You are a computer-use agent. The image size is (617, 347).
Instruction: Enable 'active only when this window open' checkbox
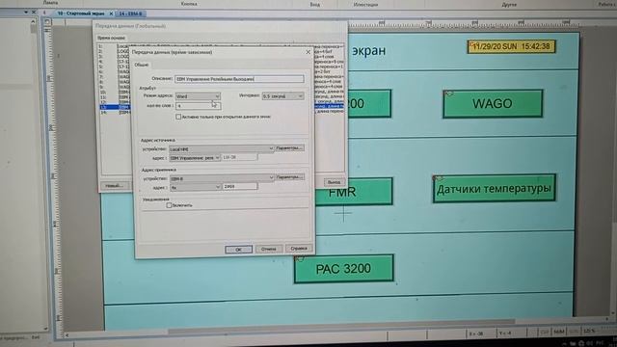(x=178, y=117)
